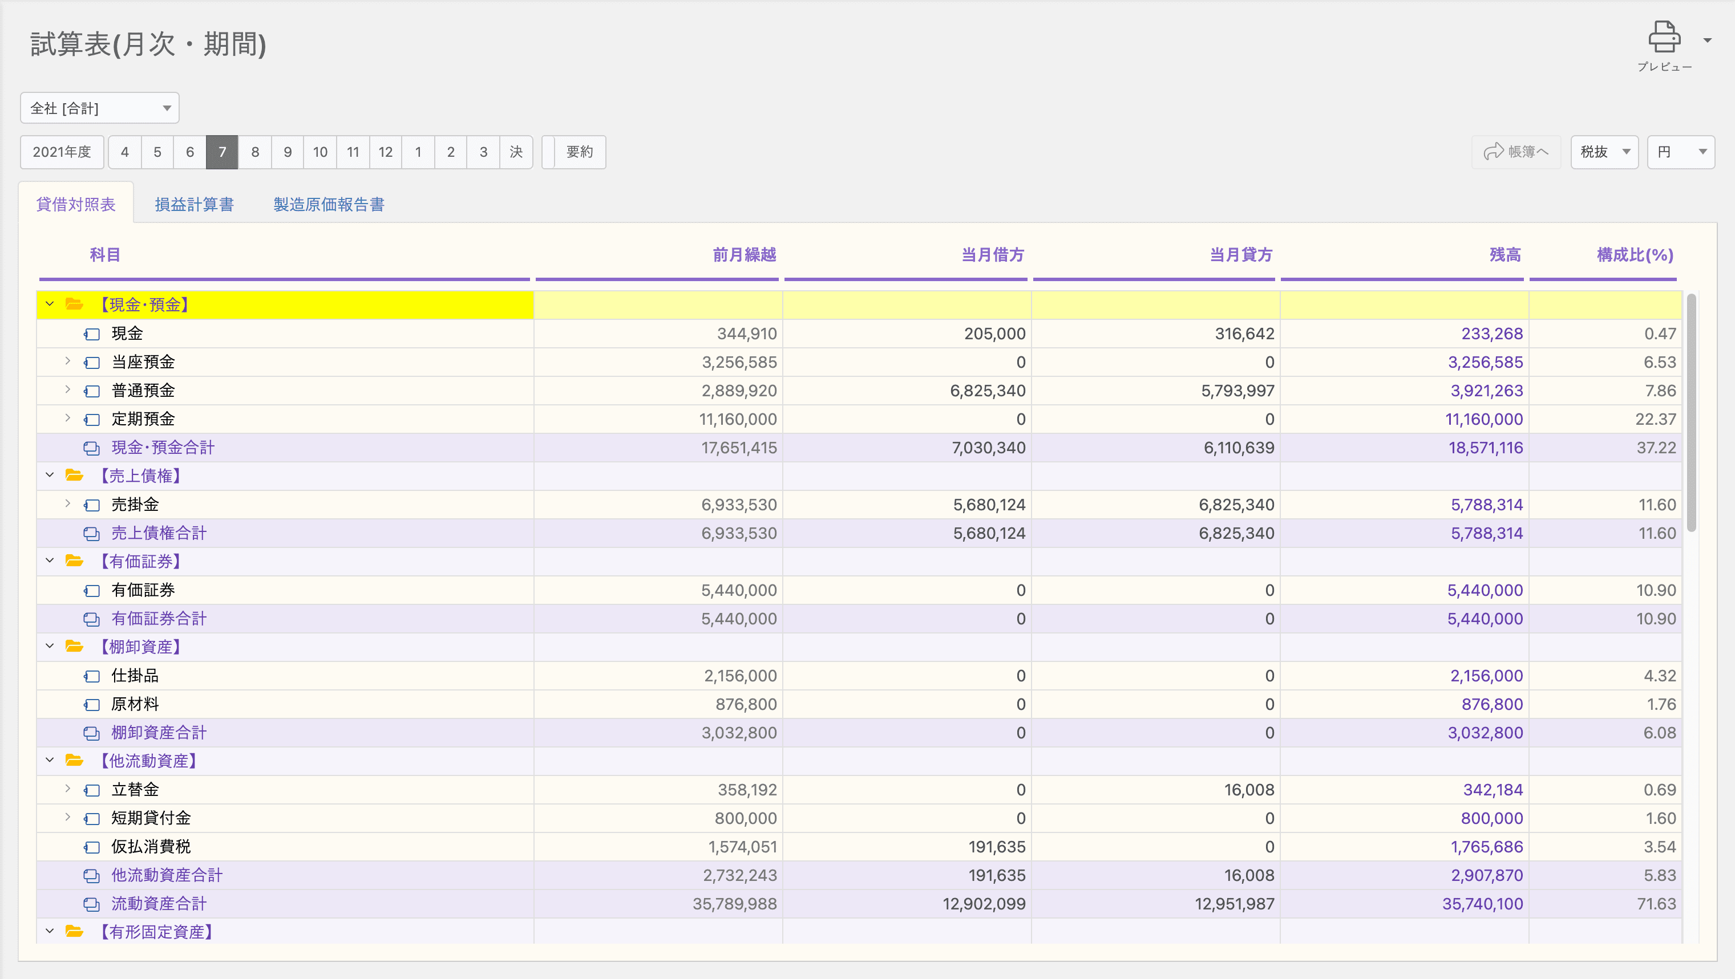
Task: Open the dropdown arrow beside the printer
Action: [x=1708, y=40]
